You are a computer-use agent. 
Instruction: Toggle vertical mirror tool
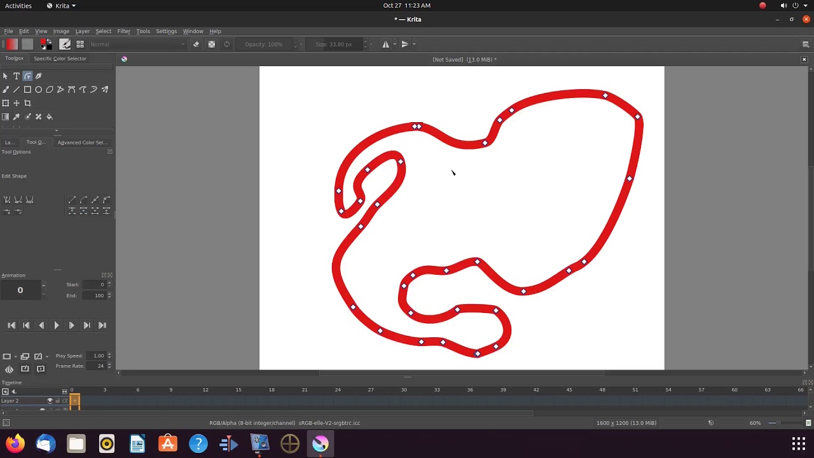point(404,44)
